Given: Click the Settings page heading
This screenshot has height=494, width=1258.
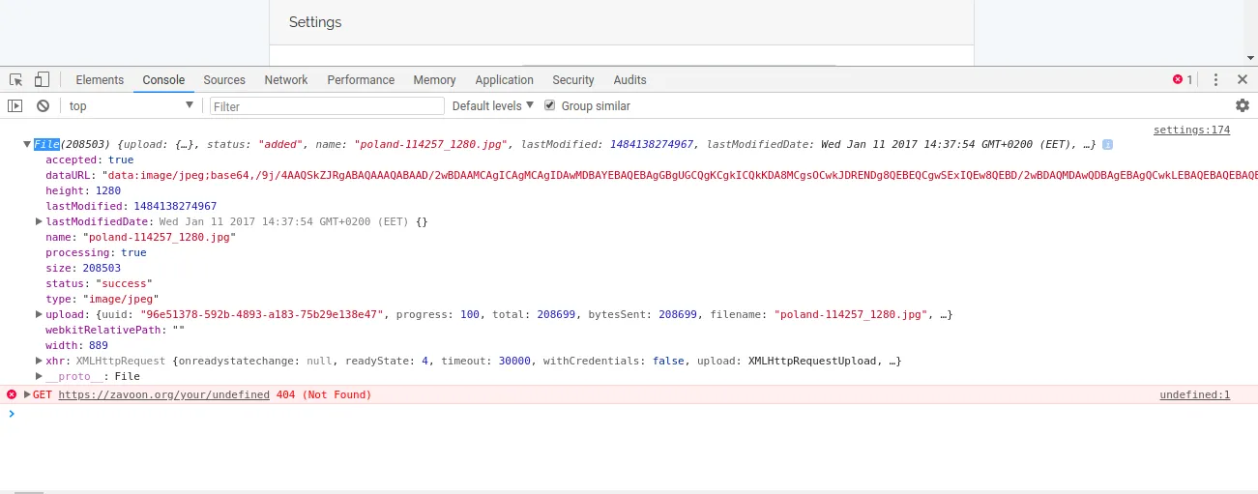Looking at the screenshot, I should 315,22.
